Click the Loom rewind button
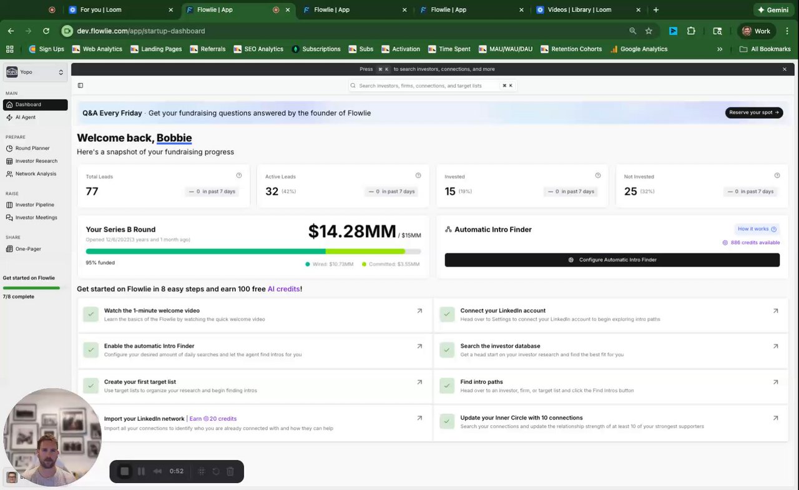 tap(158, 471)
